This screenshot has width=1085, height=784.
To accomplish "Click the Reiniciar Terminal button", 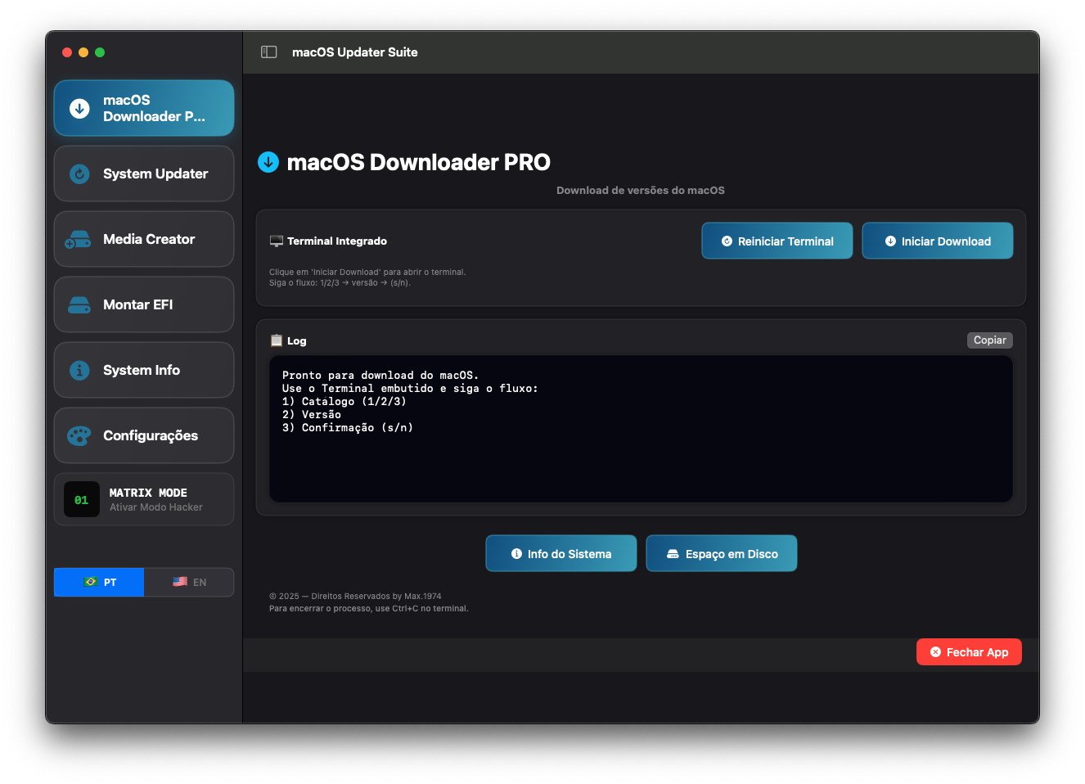I will point(777,241).
